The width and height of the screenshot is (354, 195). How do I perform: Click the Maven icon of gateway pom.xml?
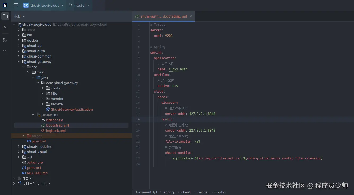coord(29,141)
